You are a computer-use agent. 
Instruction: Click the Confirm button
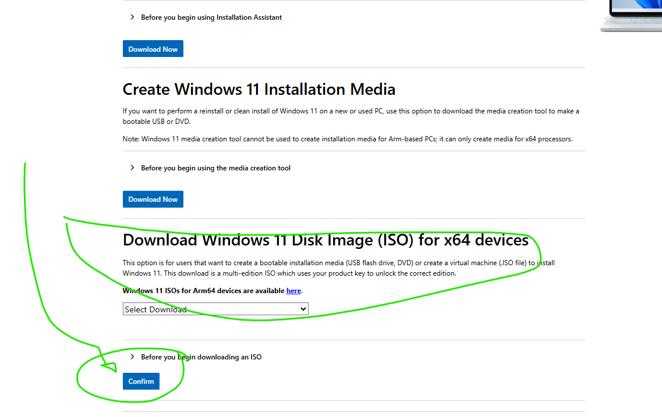click(141, 381)
